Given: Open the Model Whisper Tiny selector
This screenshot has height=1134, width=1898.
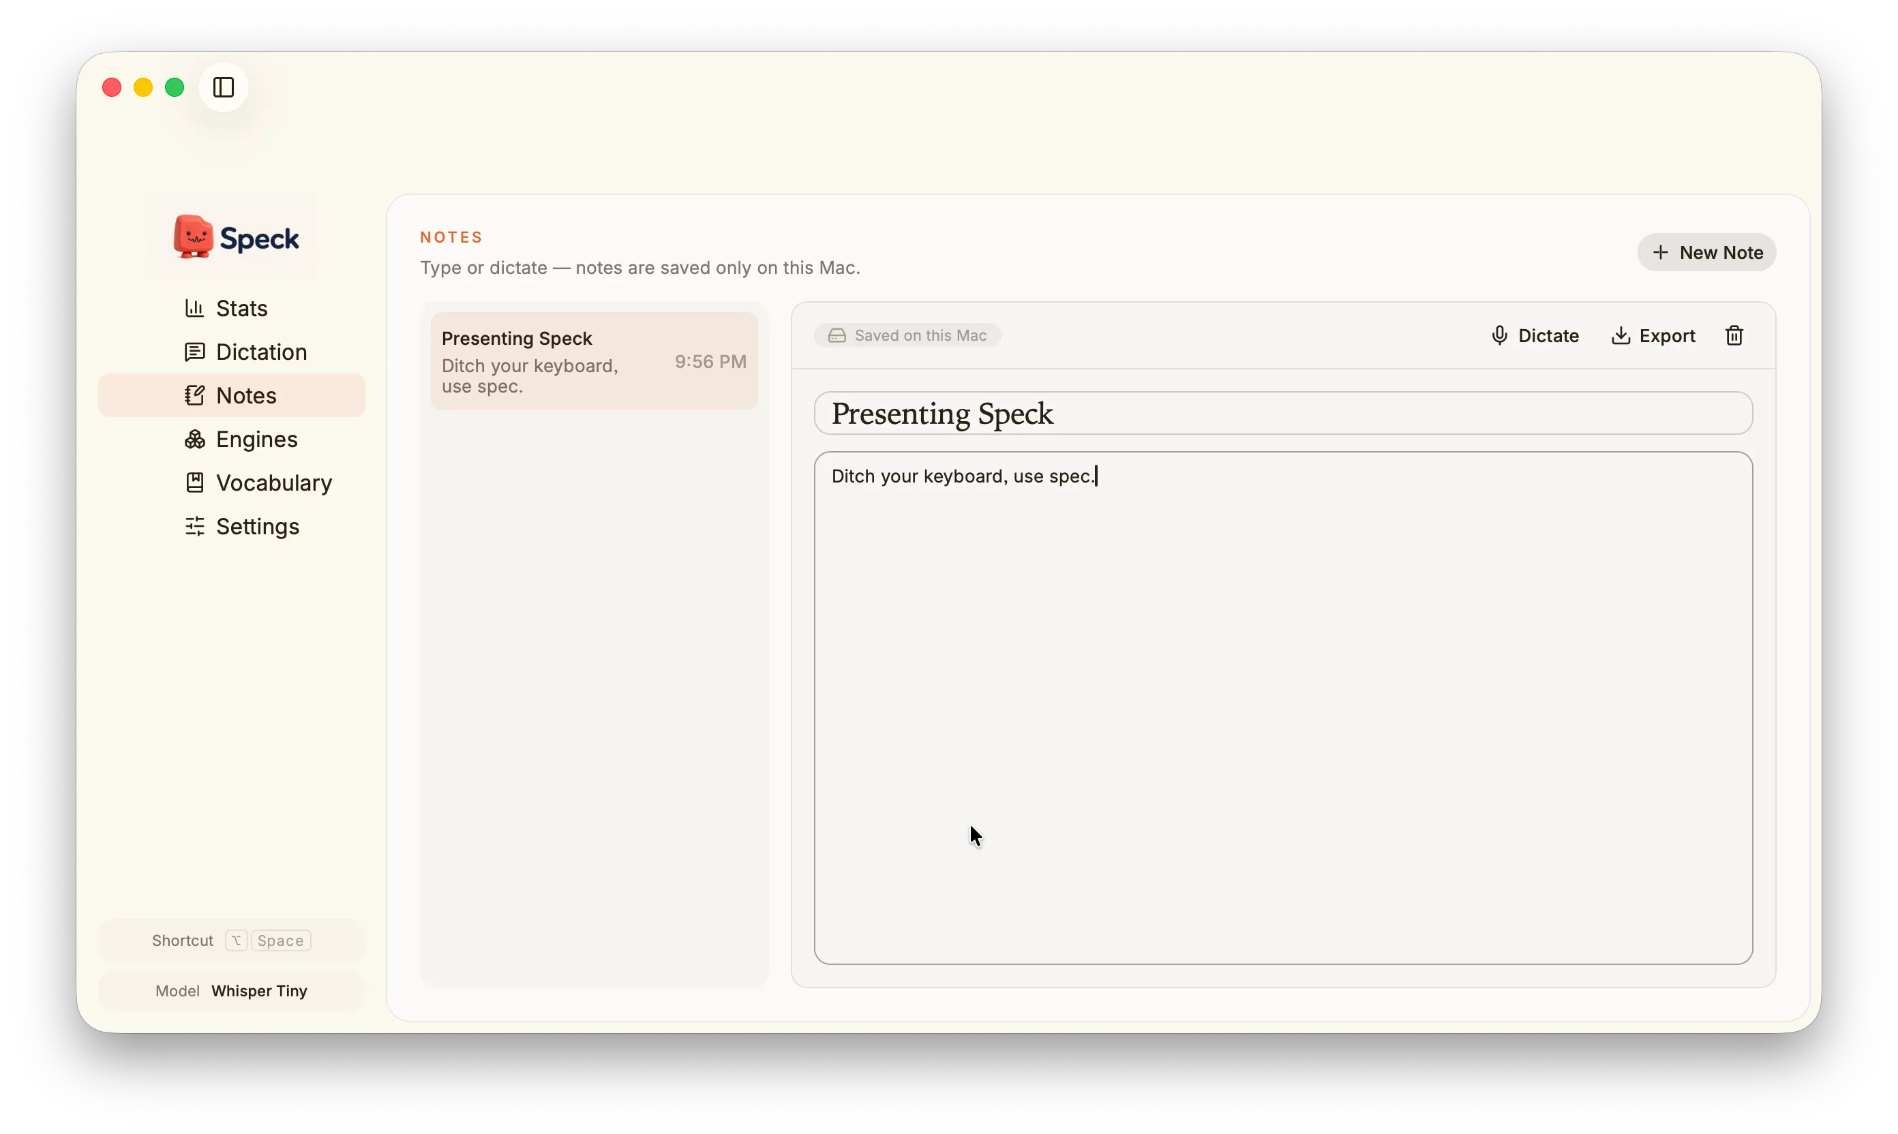Looking at the screenshot, I should tap(232, 990).
